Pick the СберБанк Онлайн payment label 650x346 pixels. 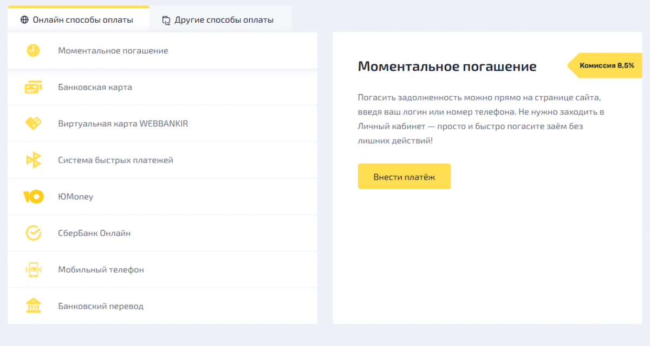pyautogui.click(x=94, y=233)
